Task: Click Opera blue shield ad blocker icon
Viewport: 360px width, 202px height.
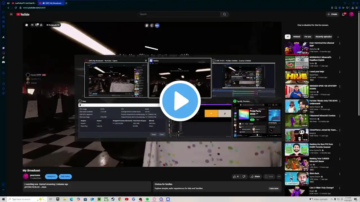Action: pyautogui.click(x=340, y=8)
